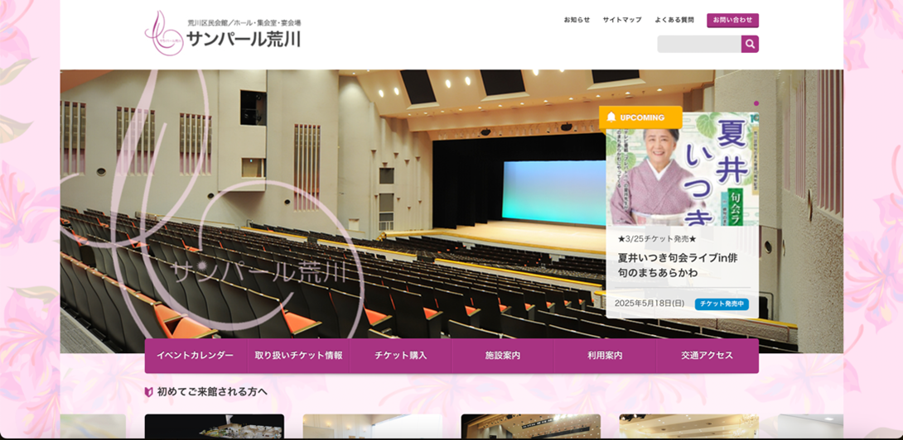Viewport: 903px width, 440px height.
Task: Click the 2025年5月18日(日) date text
Action: tap(649, 303)
